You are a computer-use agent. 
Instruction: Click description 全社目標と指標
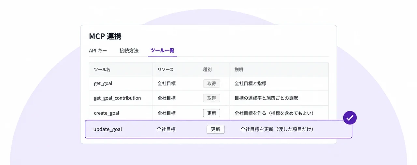251,83
